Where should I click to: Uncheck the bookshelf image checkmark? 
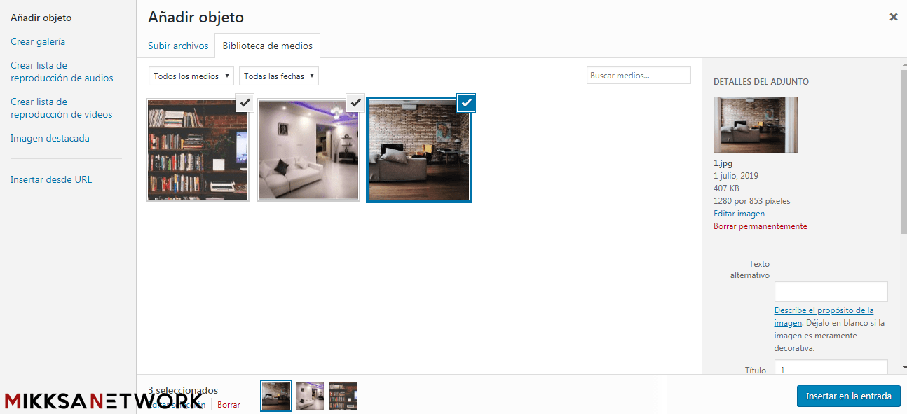click(245, 102)
